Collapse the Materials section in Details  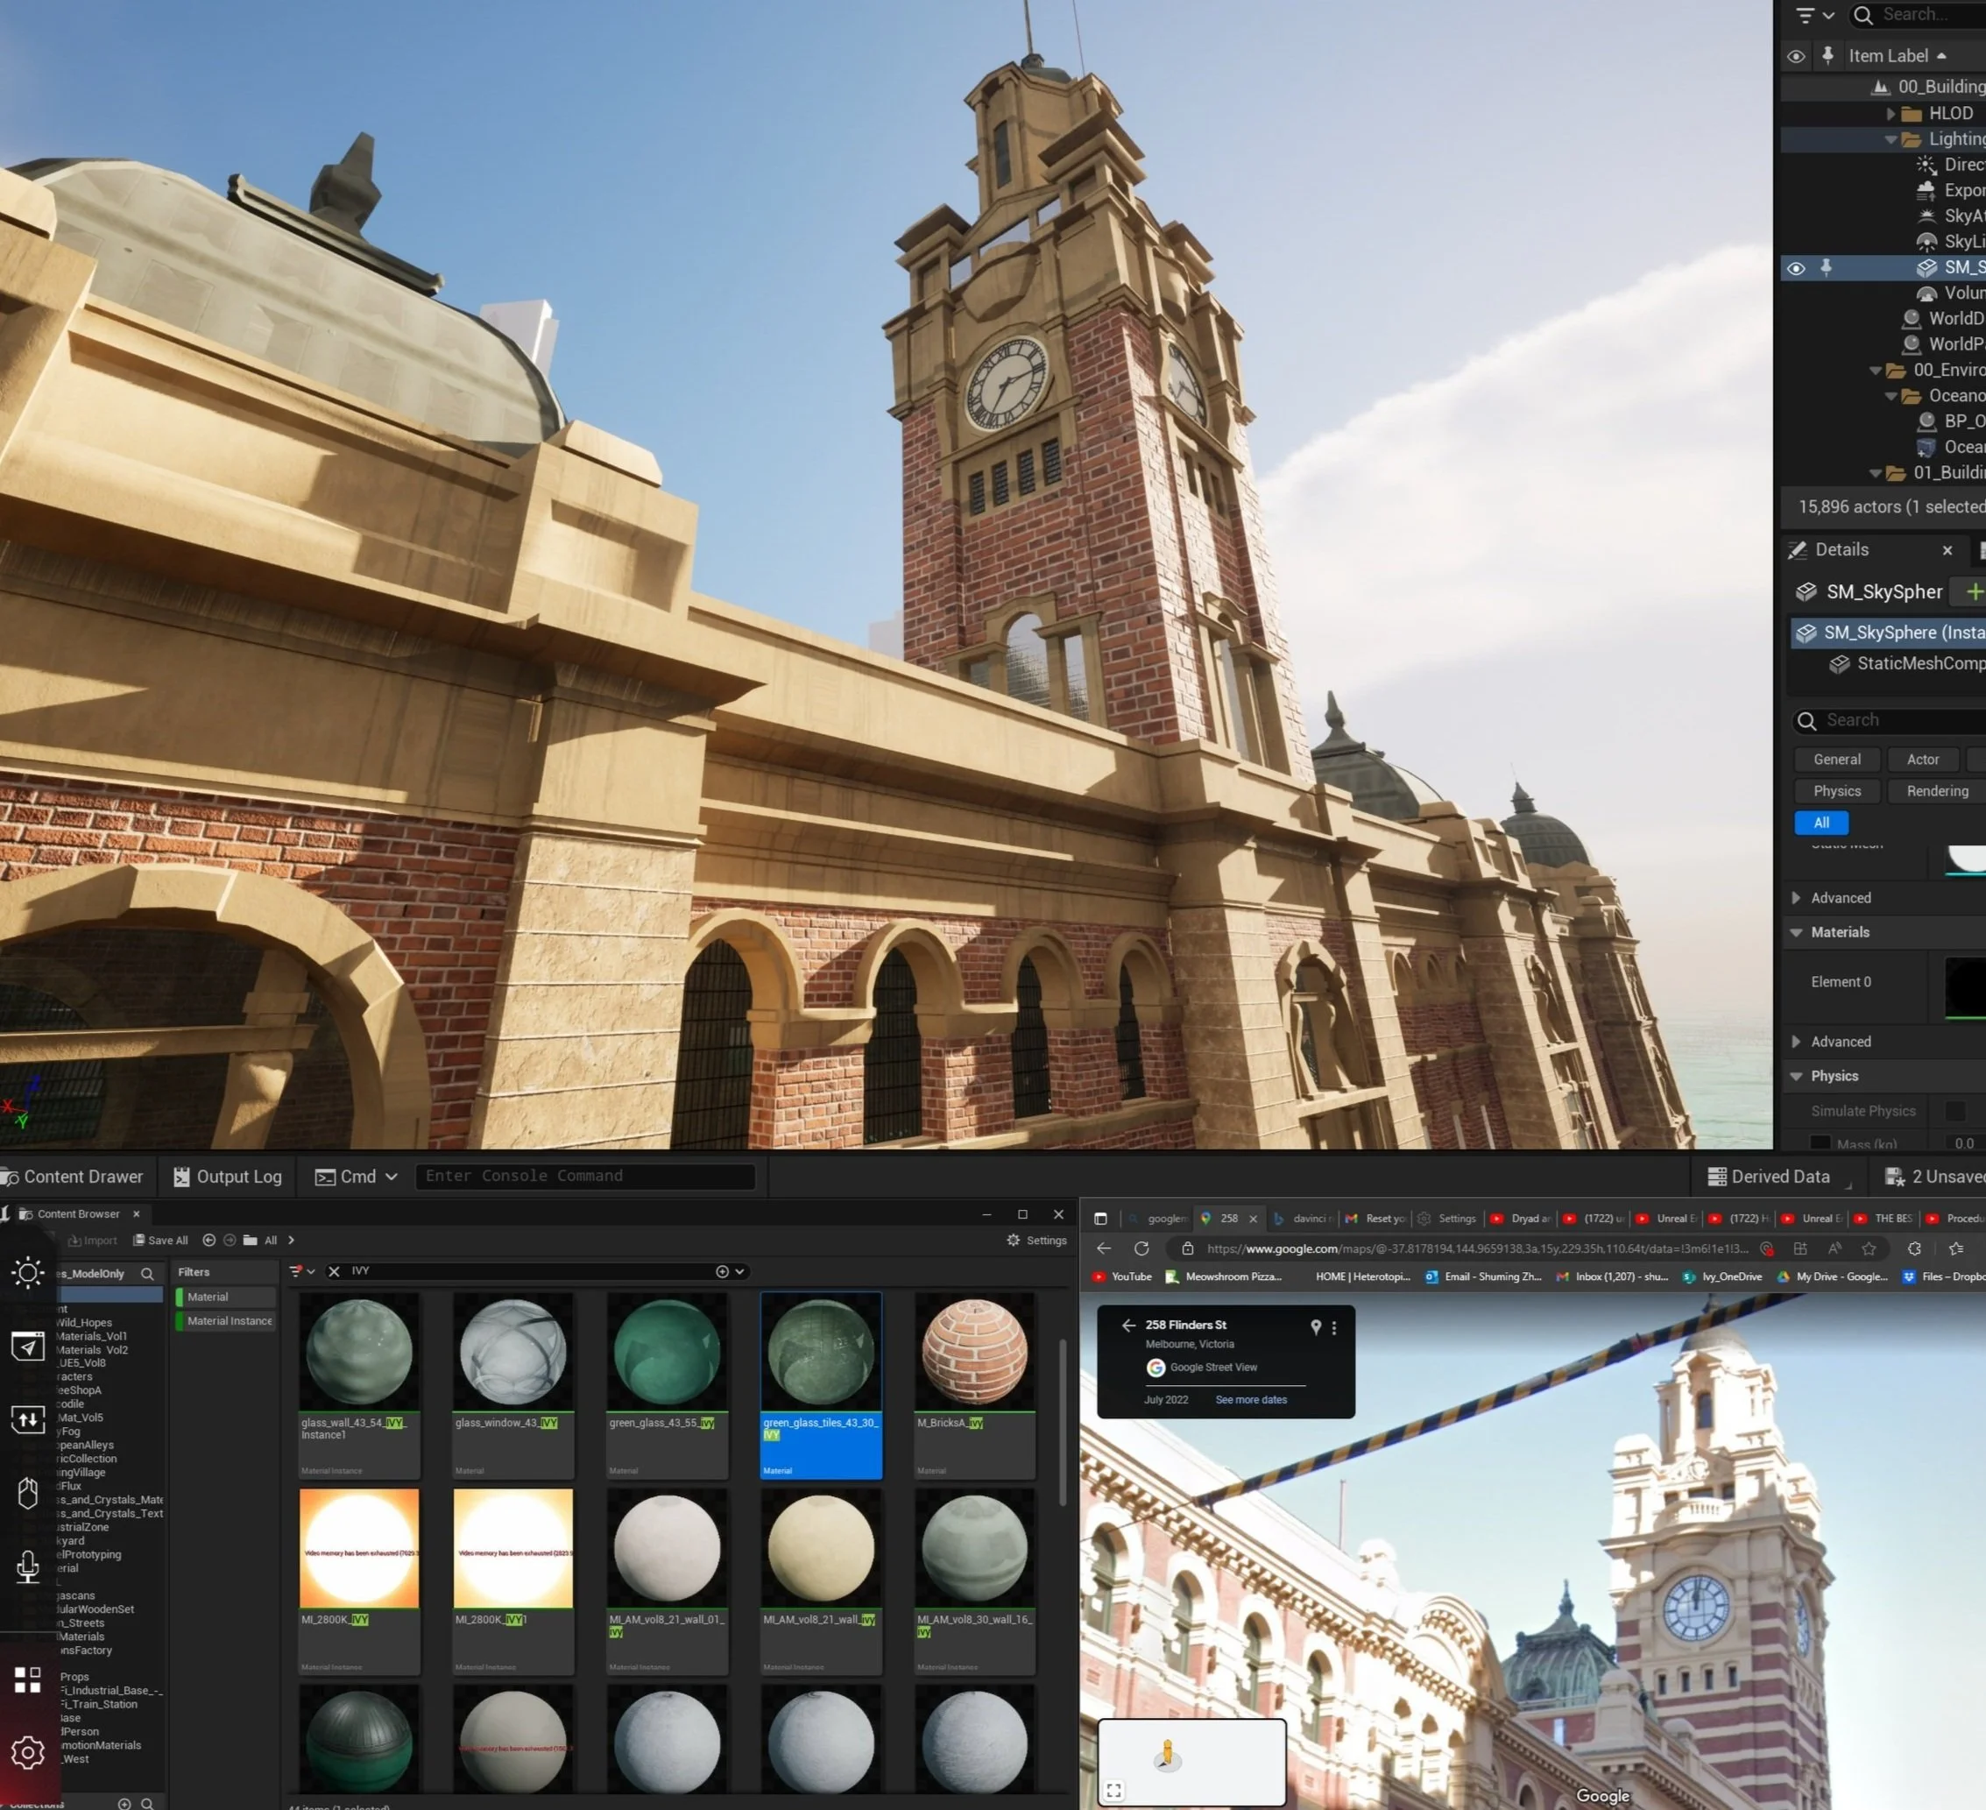point(1796,932)
